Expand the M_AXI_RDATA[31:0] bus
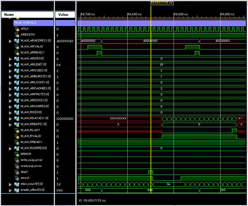248x206 pixels. click(x=10, y=119)
